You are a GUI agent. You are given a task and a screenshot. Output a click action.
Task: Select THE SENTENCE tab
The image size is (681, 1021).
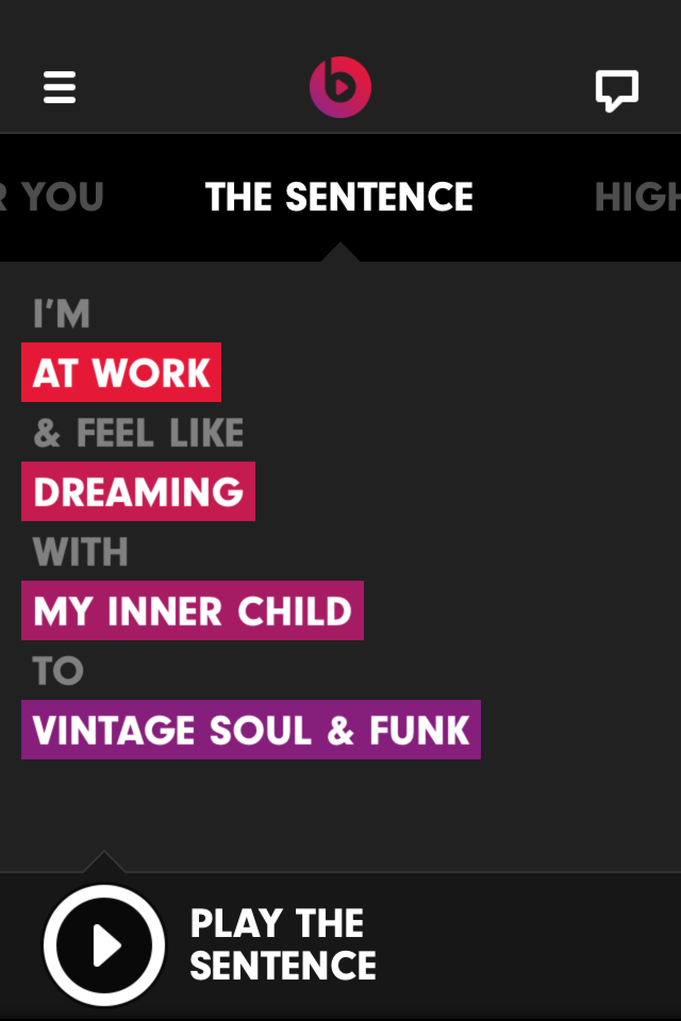[339, 197]
